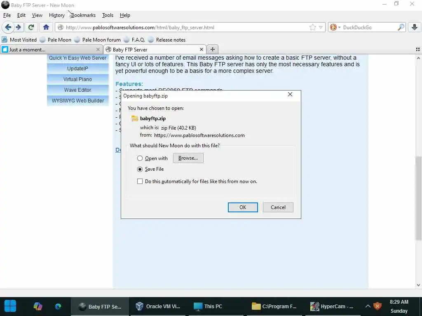Click the scrollbar up arrow

[x=418, y=58]
